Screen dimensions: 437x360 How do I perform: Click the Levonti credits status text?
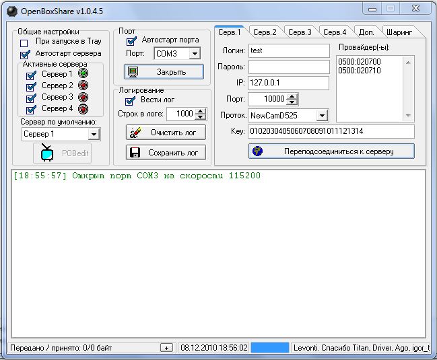pyautogui.click(x=362, y=348)
